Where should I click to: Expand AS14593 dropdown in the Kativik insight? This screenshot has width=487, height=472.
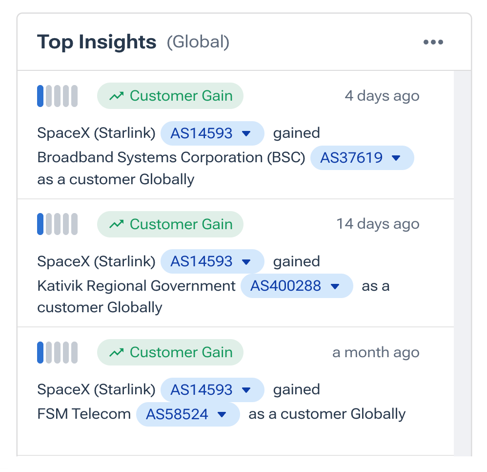[246, 262]
